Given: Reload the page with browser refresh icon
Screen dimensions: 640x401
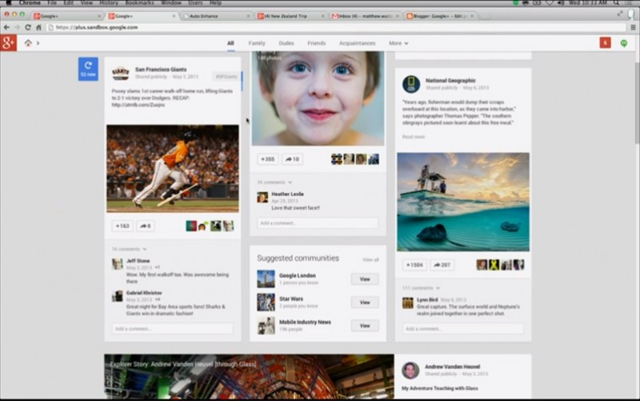Looking at the screenshot, I should click(x=28, y=27).
